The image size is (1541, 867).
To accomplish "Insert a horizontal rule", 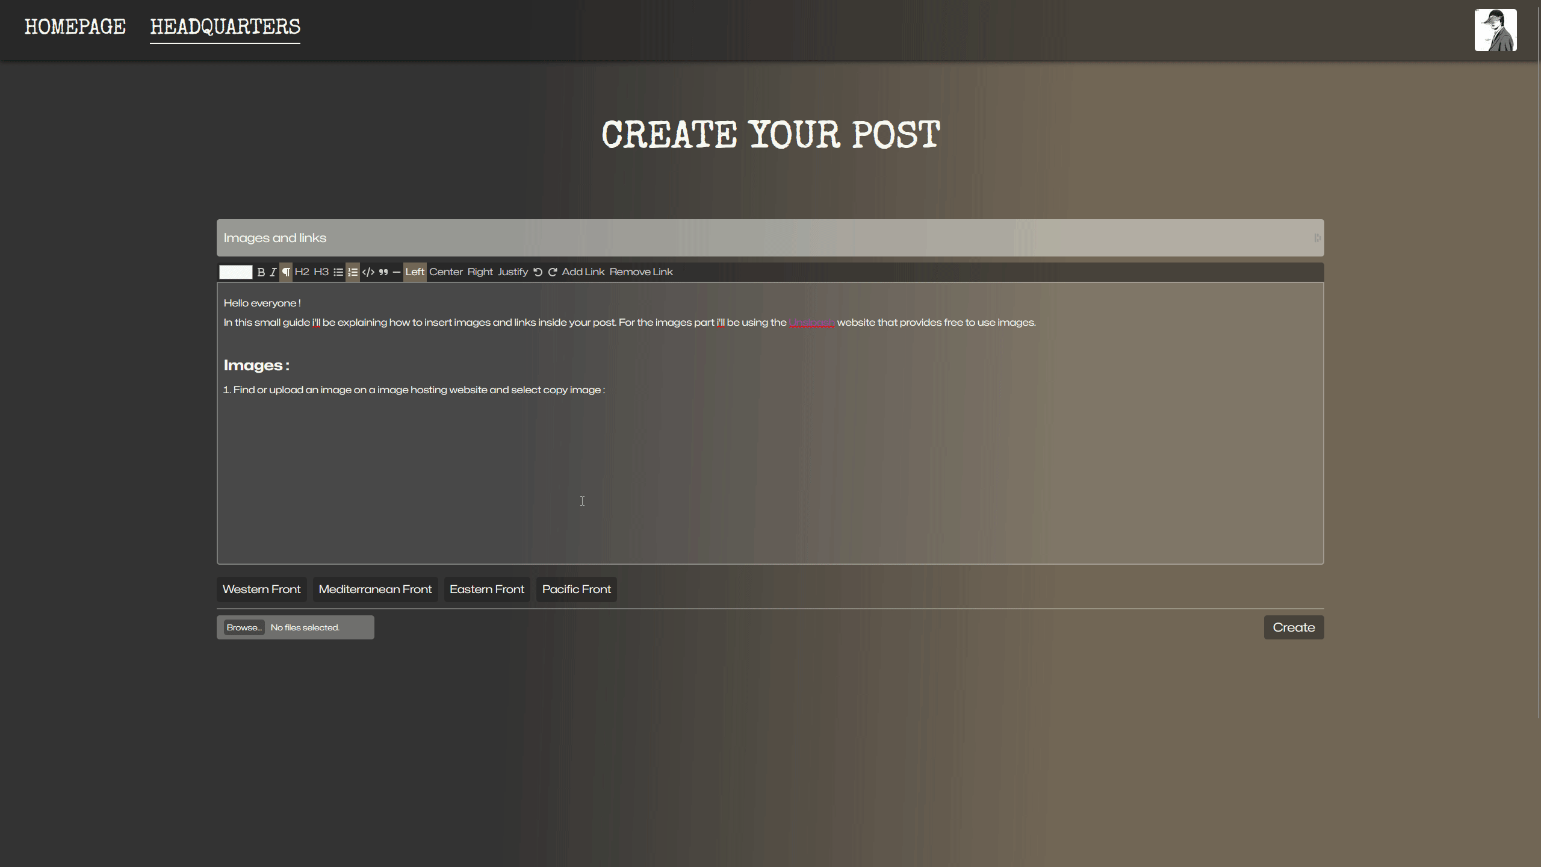I will click(396, 272).
